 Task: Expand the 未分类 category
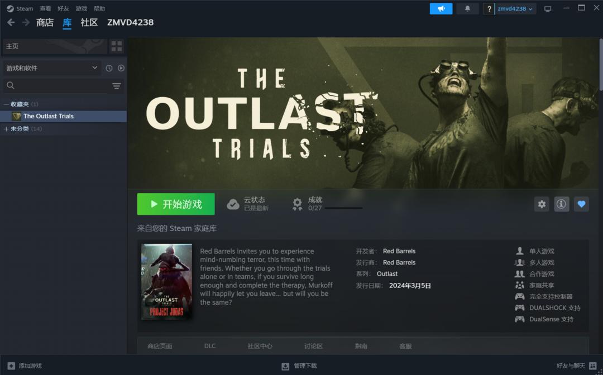click(6, 129)
